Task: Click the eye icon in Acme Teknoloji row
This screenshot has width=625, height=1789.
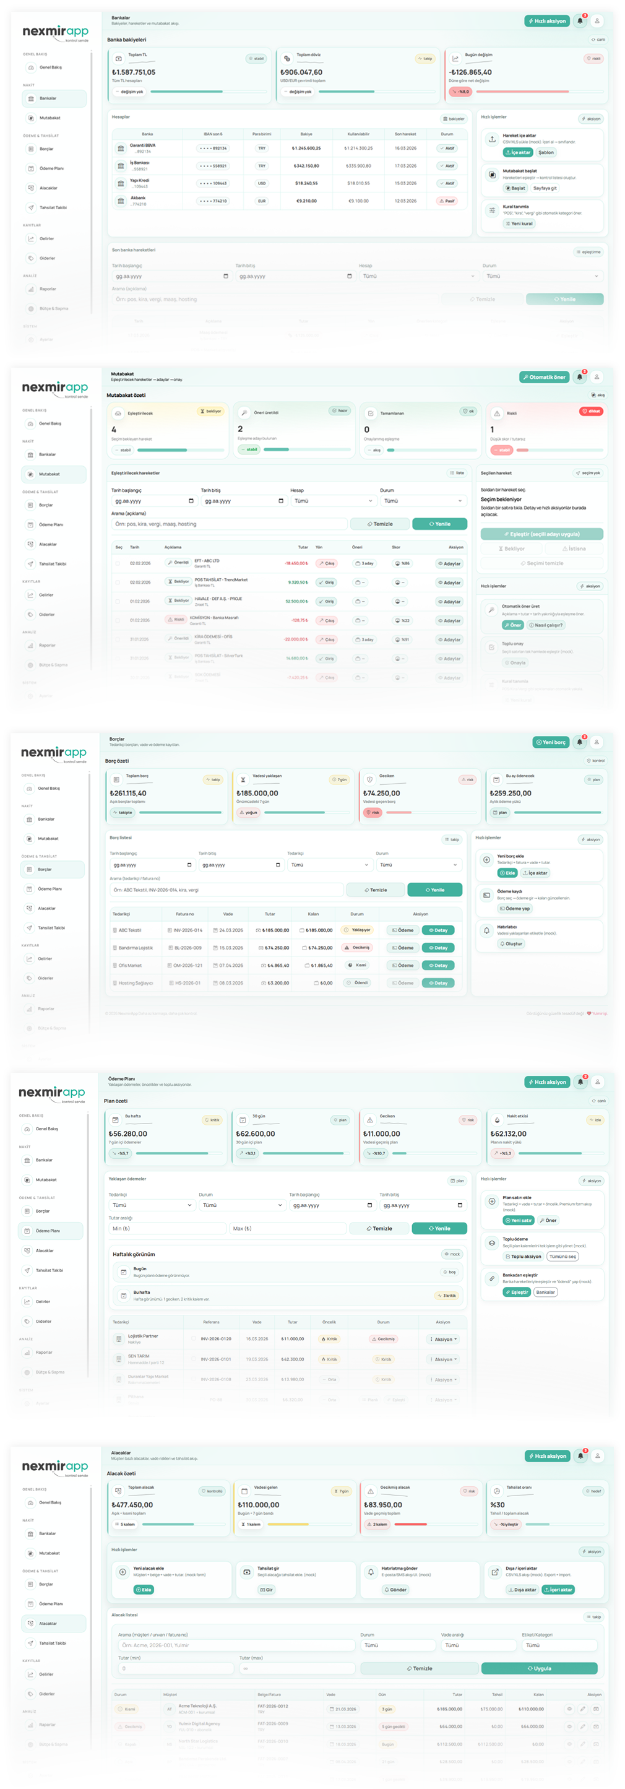Action: (x=569, y=1709)
